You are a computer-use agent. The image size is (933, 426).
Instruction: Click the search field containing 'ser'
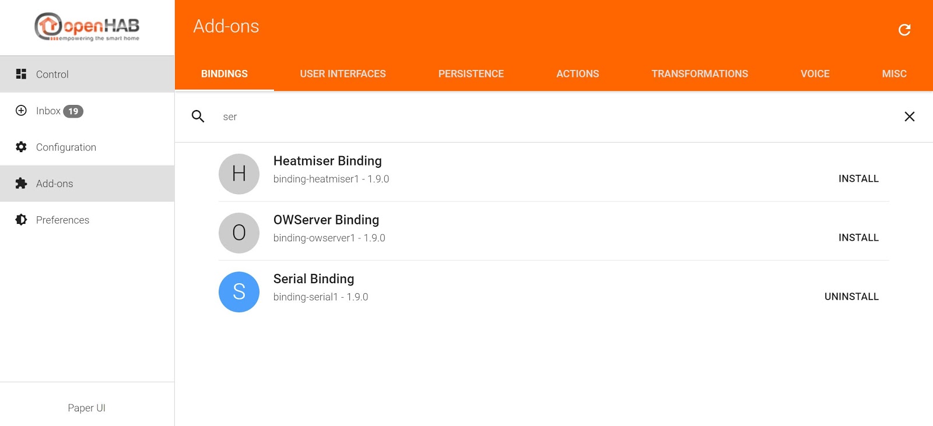[554, 117]
